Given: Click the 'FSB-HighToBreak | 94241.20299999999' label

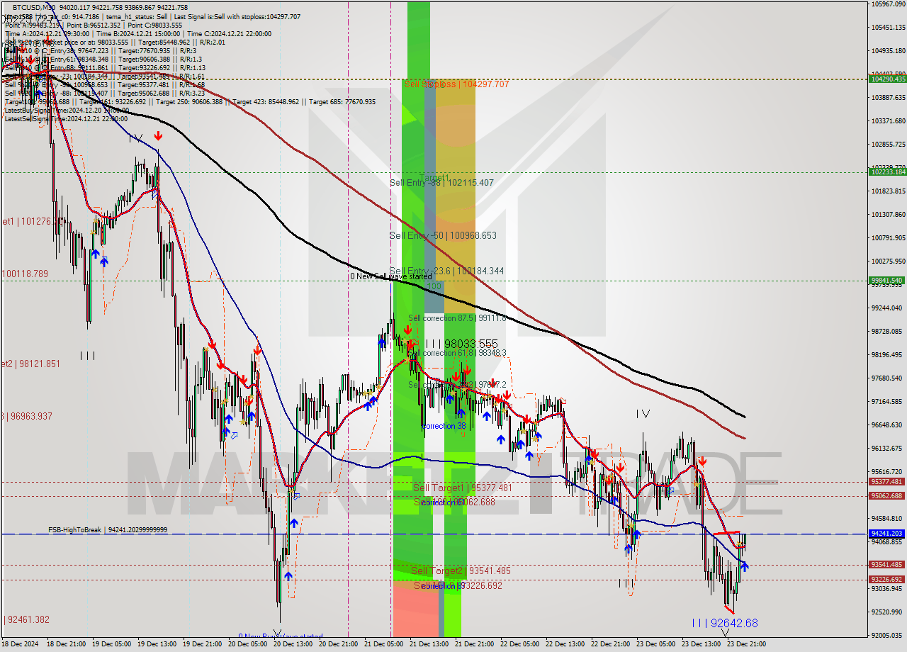Looking at the screenshot, I should 108,529.
